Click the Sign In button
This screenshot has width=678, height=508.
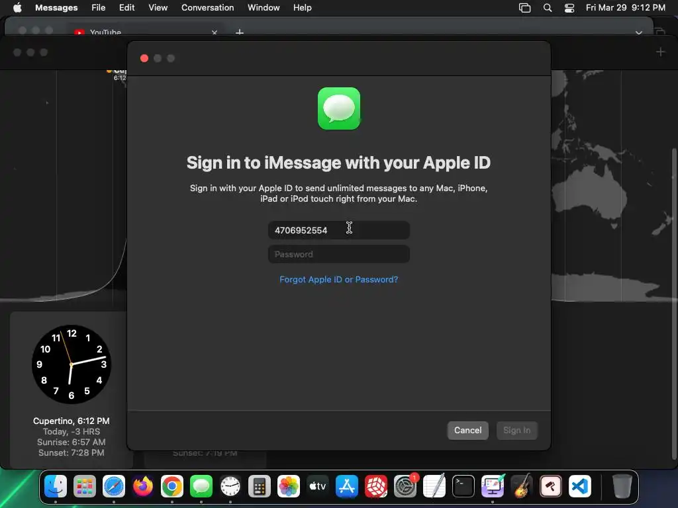click(x=516, y=430)
